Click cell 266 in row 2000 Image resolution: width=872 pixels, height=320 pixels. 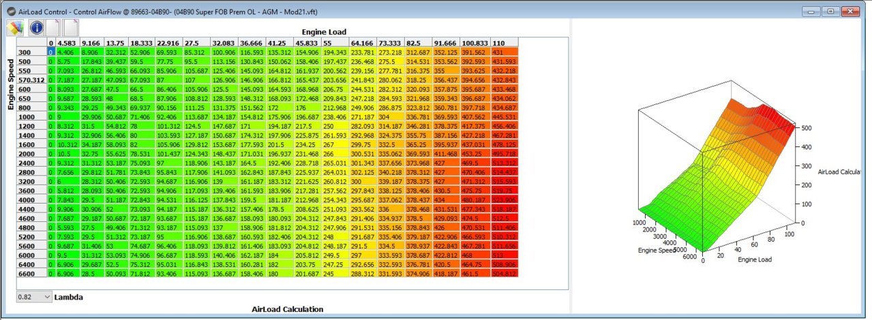(336, 155)
